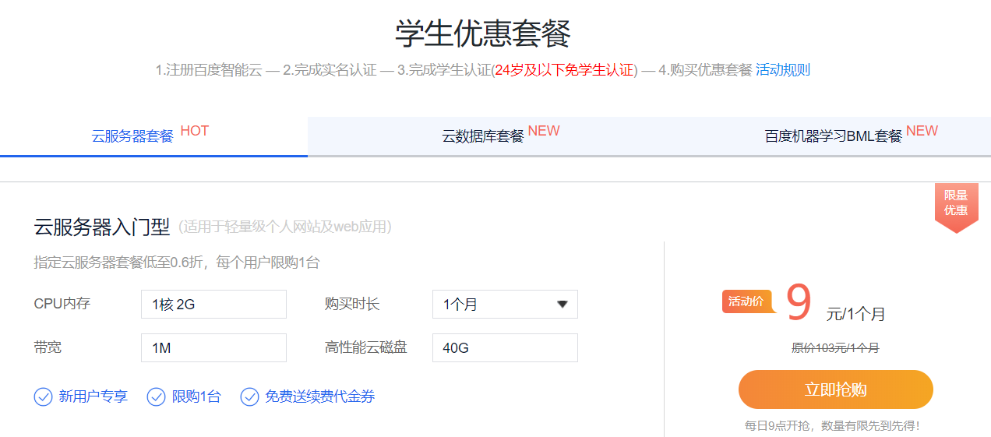Click the large price number 9

click(799, 303)
